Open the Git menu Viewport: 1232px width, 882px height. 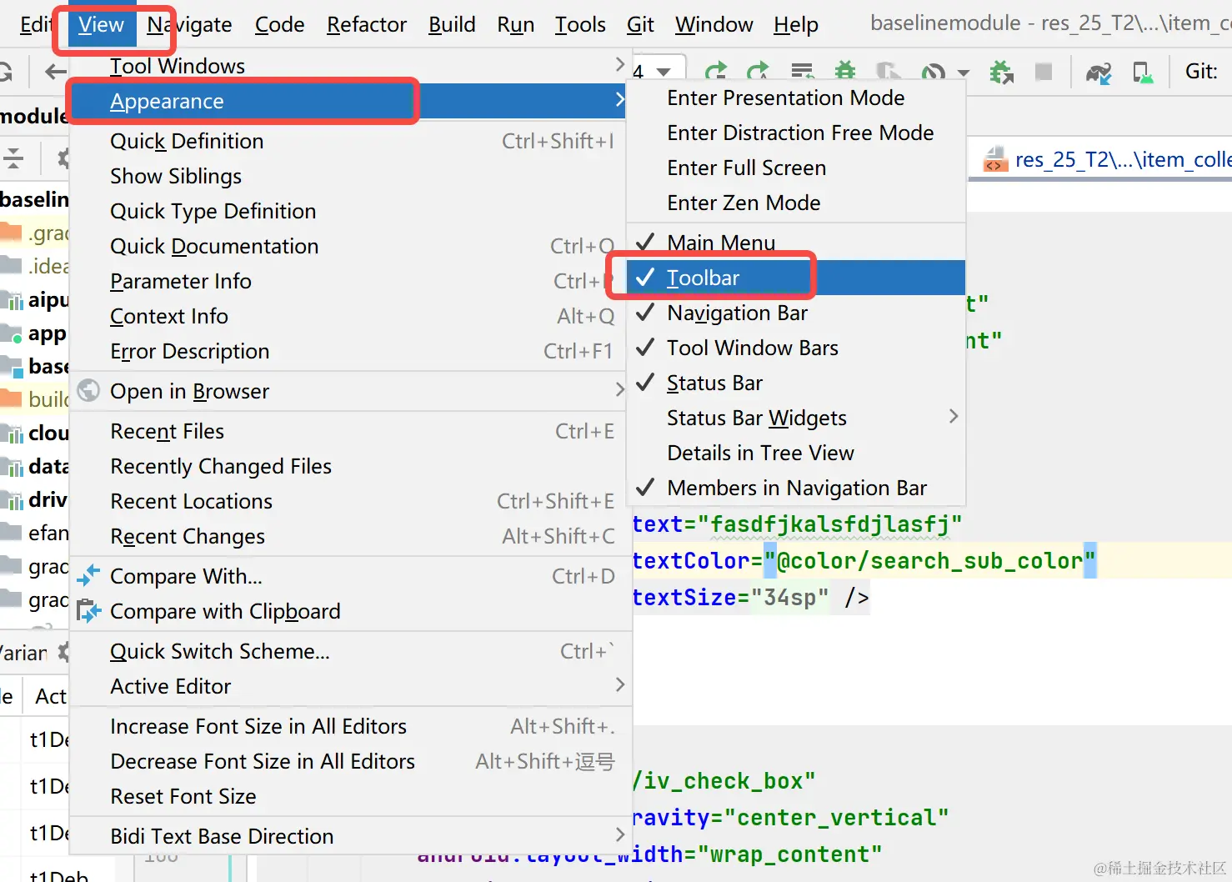[x=640, y=25]
